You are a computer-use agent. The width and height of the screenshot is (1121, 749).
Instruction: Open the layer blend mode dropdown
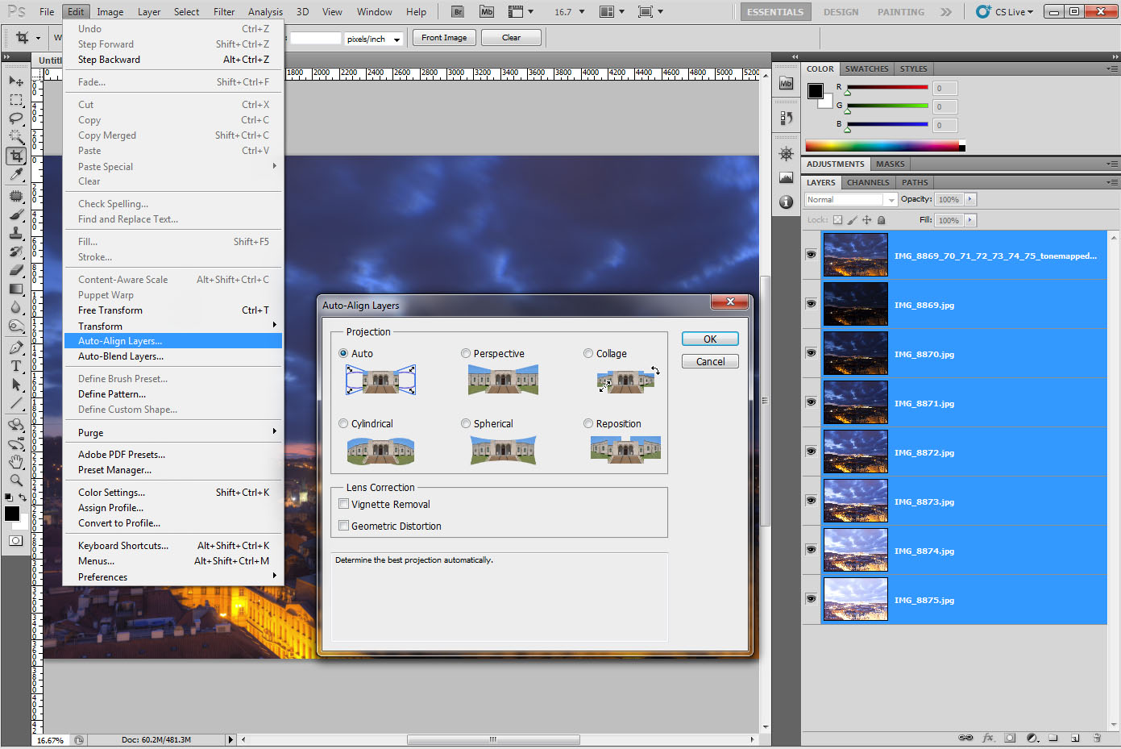click(851, 200)
